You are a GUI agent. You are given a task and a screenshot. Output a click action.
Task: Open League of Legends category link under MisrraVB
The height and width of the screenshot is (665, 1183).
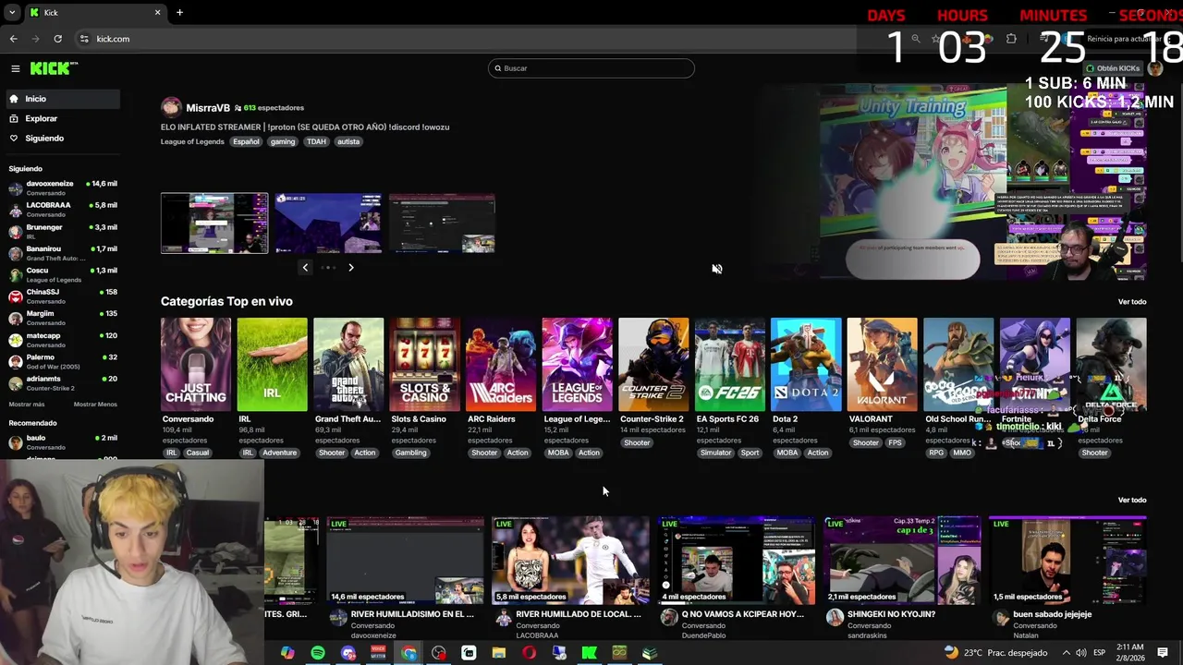pyautogui.click(x=192, y=141)
